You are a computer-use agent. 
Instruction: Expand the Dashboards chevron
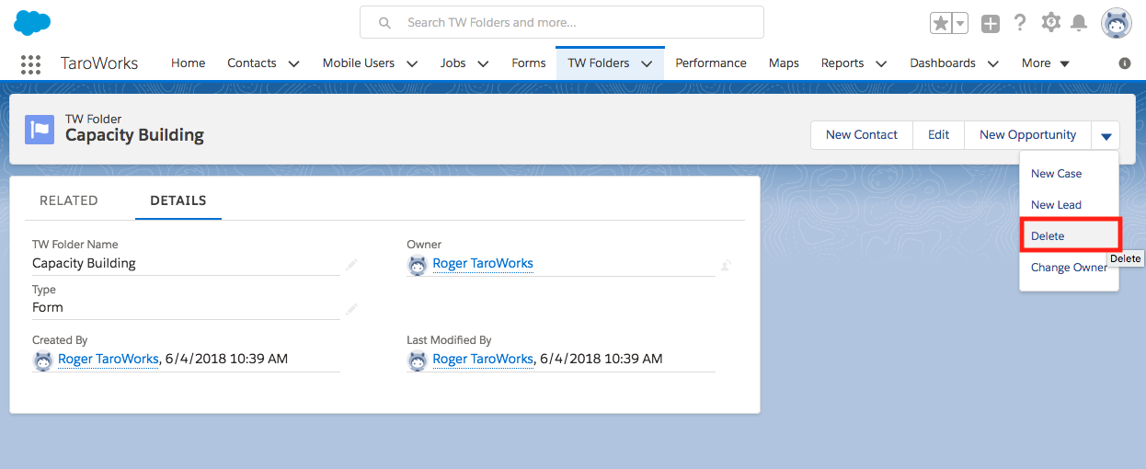pyautogui.click(x=993, y=63)
